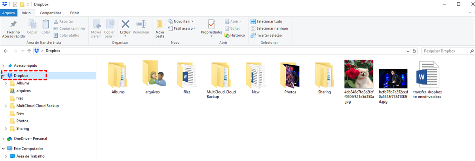Select OneDrive - Personal in tree
Screen dimensions: 475x161
[30, 139]
